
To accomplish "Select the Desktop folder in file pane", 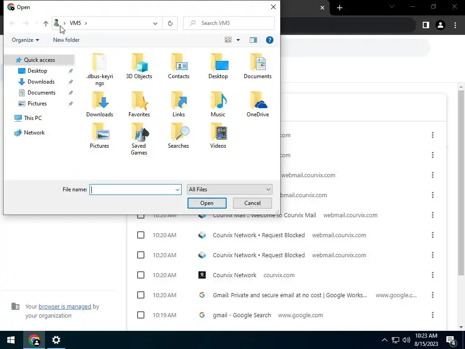I will (x=218, y=66).
